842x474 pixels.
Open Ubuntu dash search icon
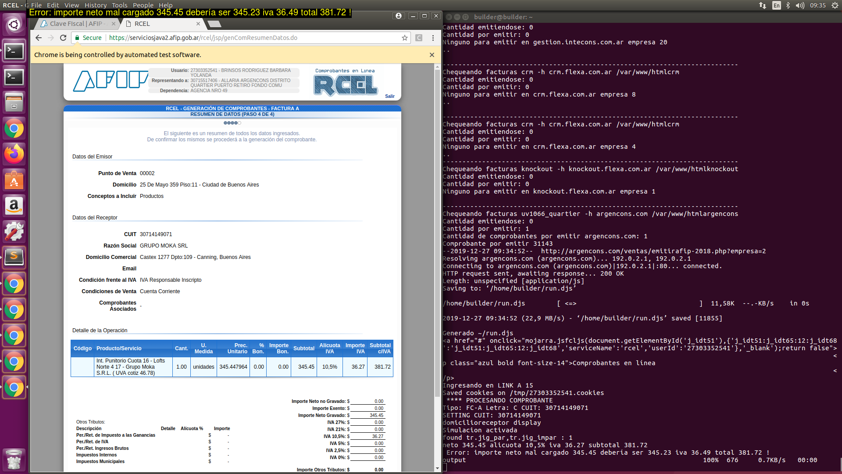tap(14, 24)
